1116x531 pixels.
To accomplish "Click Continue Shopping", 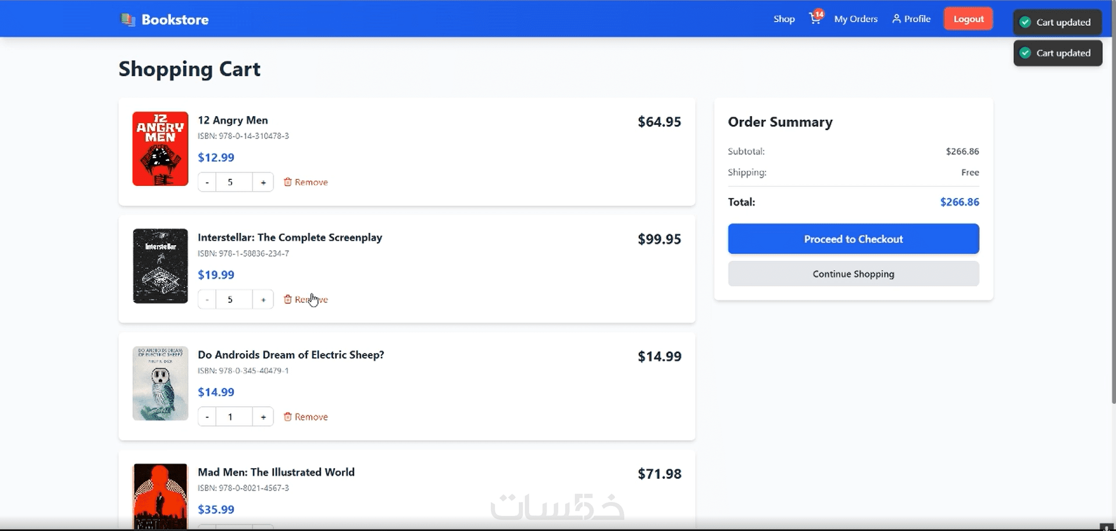I will click(853, 274).
